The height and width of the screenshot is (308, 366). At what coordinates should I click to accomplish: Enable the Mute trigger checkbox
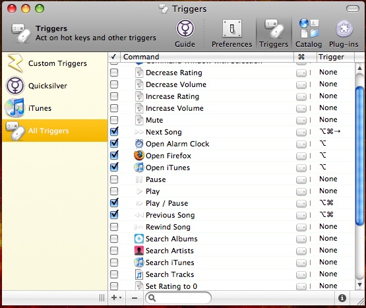114,120
